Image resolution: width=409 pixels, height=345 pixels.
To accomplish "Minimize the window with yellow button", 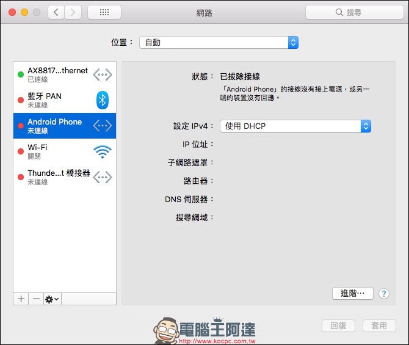I will (x=24, y=12).
